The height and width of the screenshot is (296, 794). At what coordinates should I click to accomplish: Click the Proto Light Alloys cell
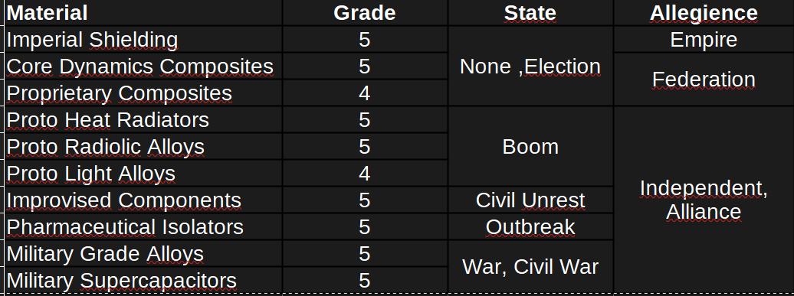pyautogui.click(x=143, y=174)
